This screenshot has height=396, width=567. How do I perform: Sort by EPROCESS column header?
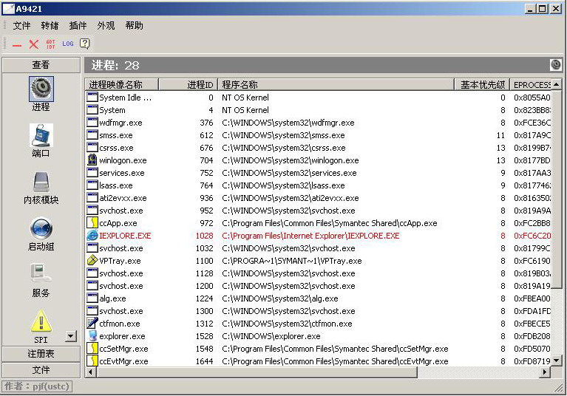[x=531, y=84]
